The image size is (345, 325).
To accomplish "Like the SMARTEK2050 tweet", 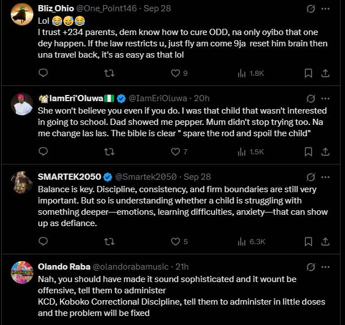I will [175, 241].
